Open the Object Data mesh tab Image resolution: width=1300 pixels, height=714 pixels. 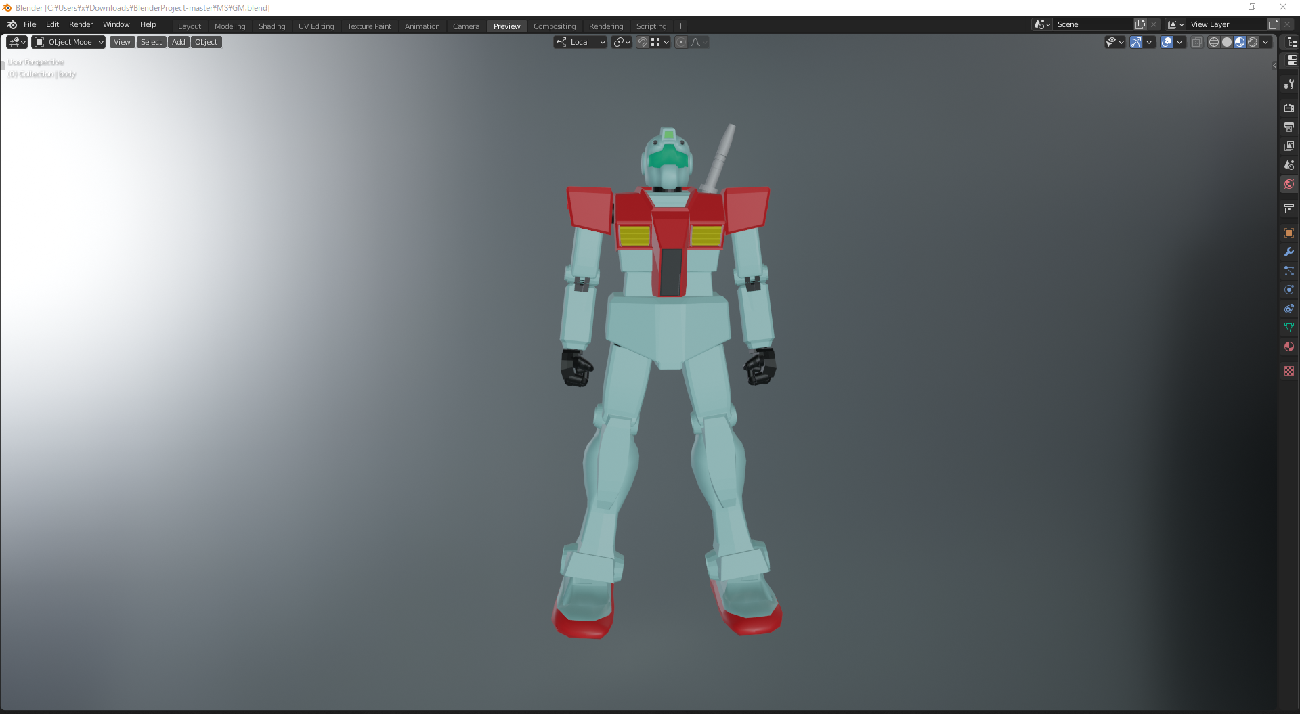pyautogui.click(x=1289, y=328)
